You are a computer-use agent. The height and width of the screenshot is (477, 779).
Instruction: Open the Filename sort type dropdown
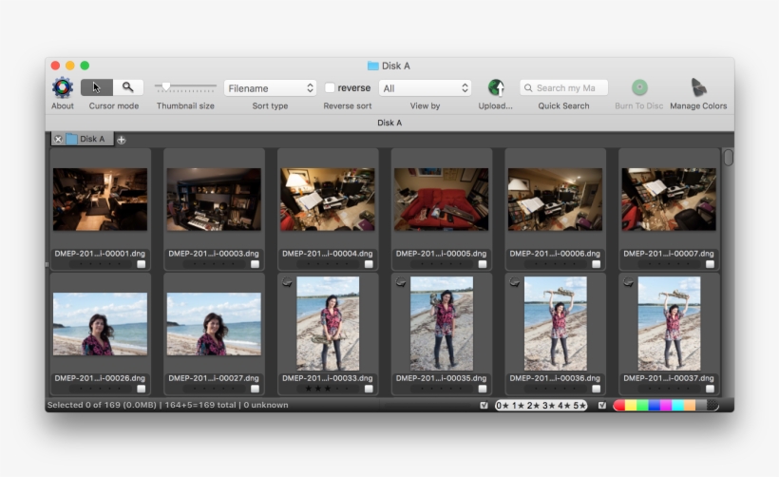pyautogui.click(x=270, y=88)
